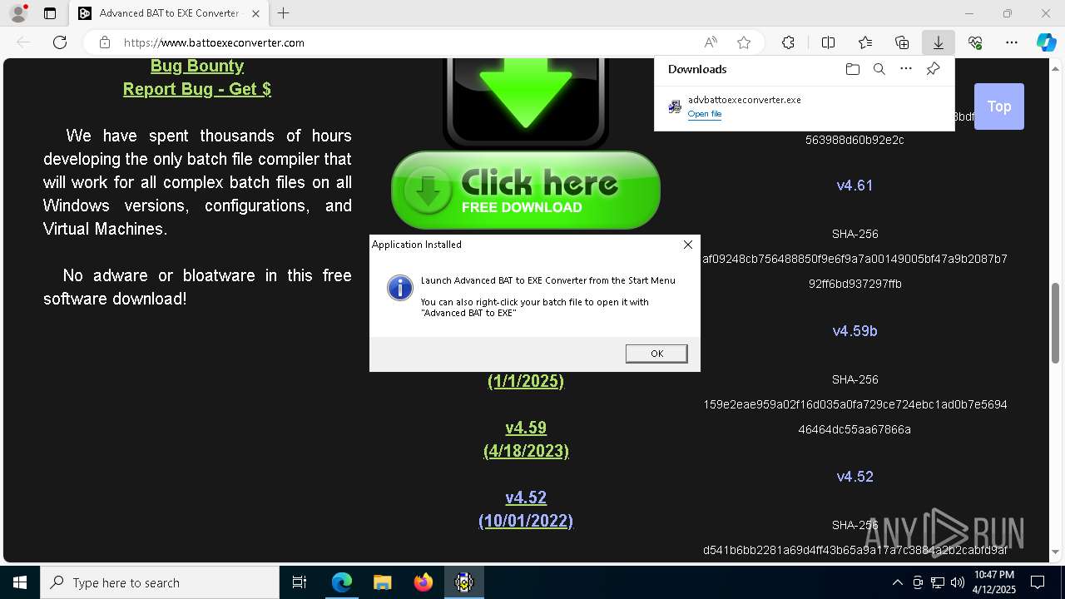Click the address bar URL
Screen dimensions: 1065x599
(x=214, y=42)
